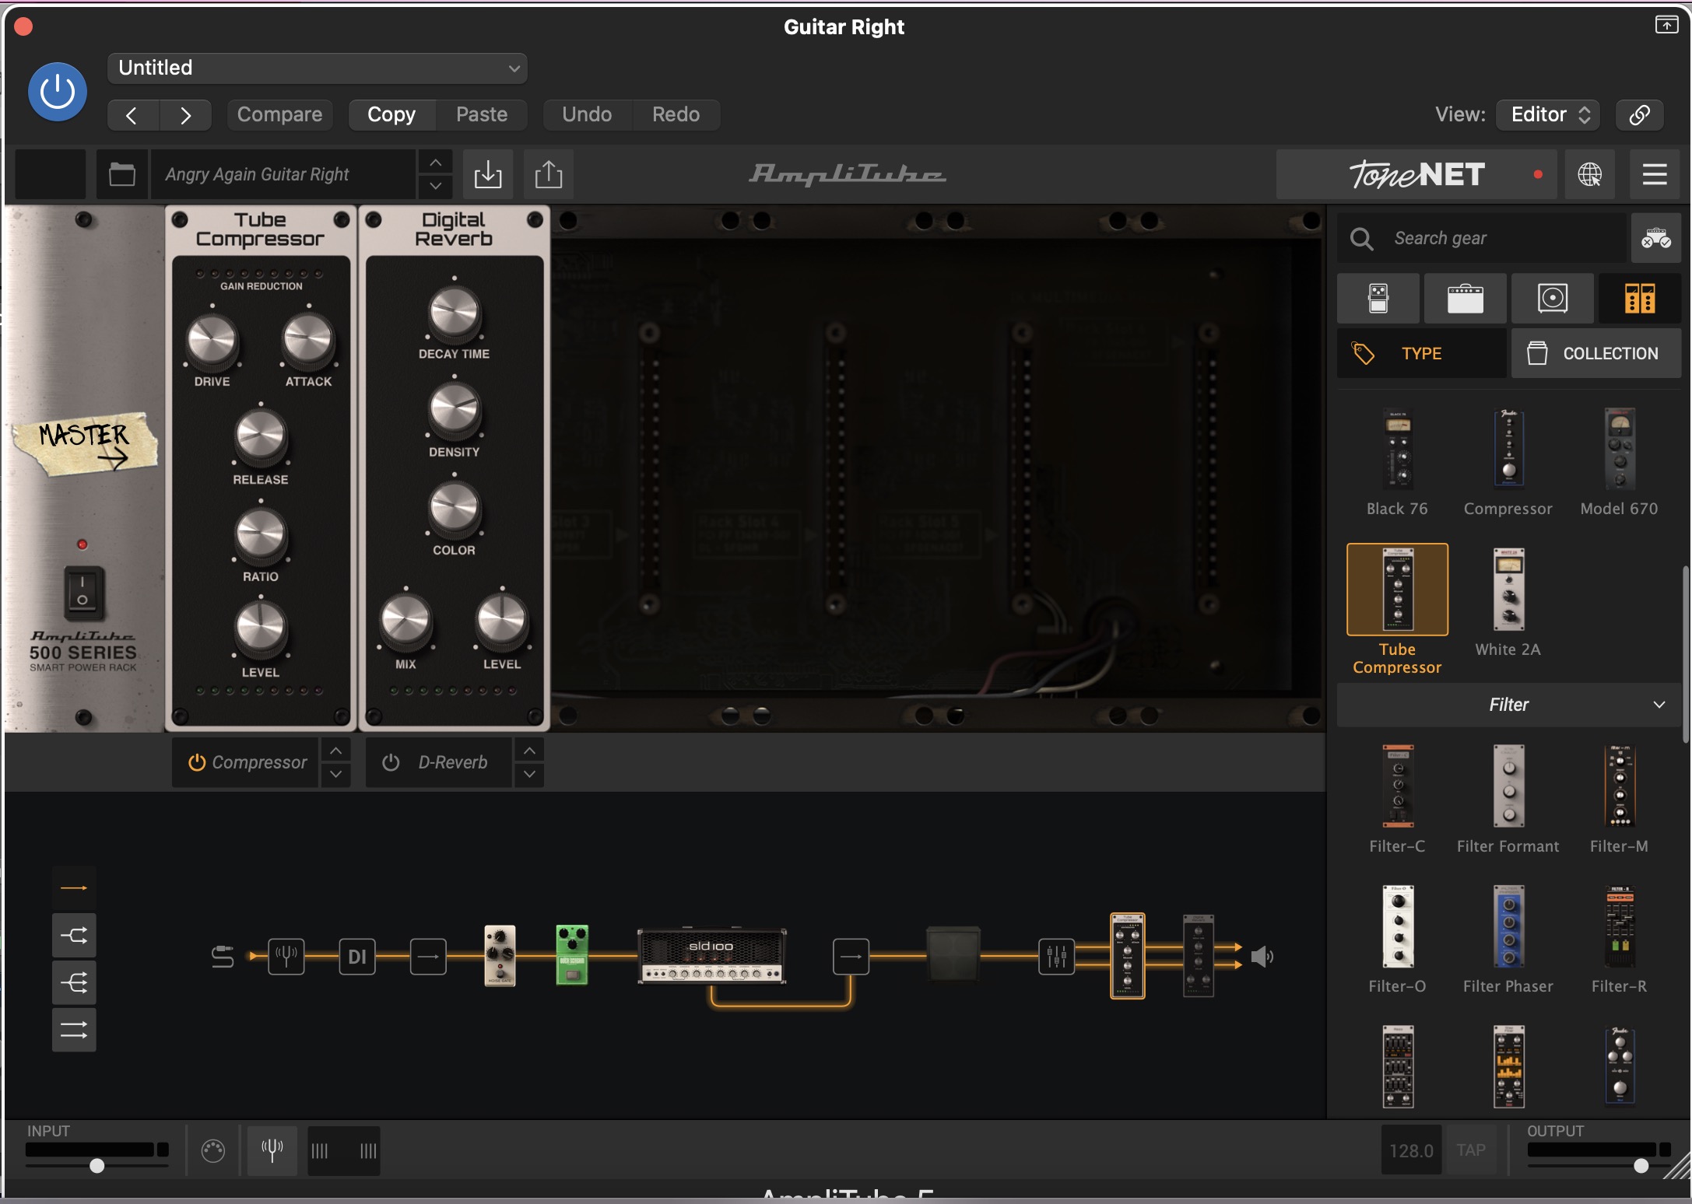Select the Tube Compressor gear thumbnail
Image resolution: width=1692 pixels, height=1204 pixels.
tap(1398, 590)
